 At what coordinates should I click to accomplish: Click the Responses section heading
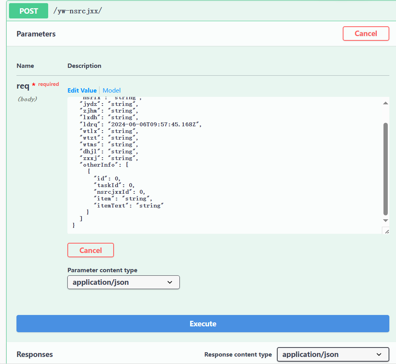click(34, 354)
